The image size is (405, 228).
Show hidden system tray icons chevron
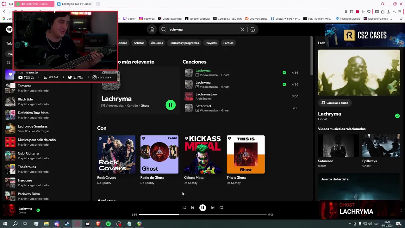coord(350,224)
